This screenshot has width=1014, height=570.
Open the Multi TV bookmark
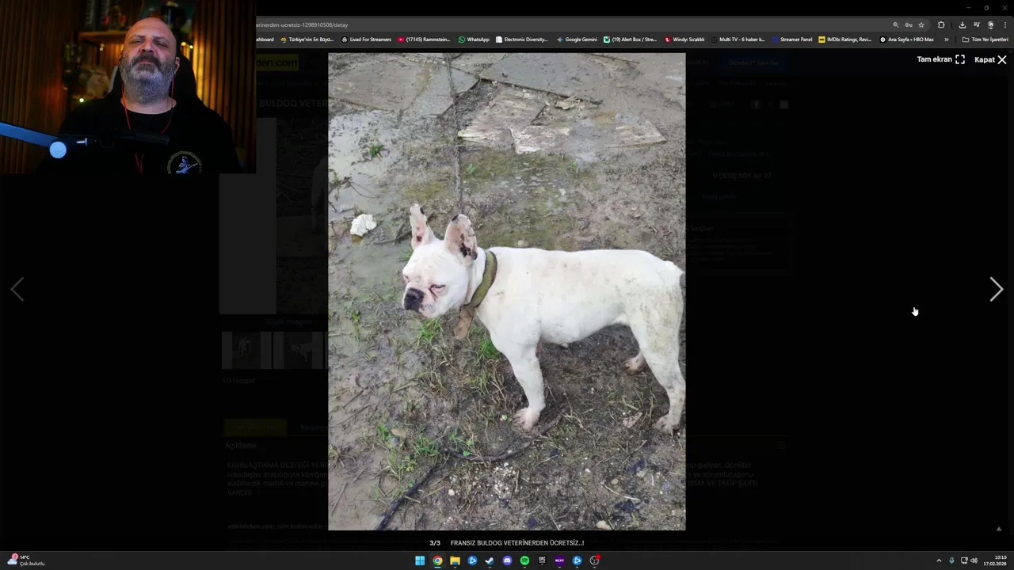(738, 39)
